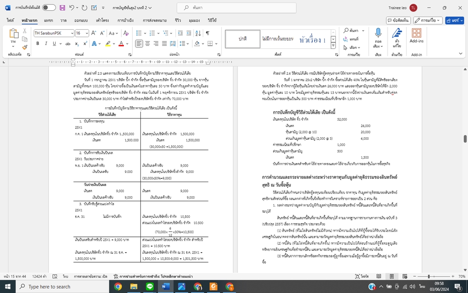Click the search box in title bar

point(236,8)
